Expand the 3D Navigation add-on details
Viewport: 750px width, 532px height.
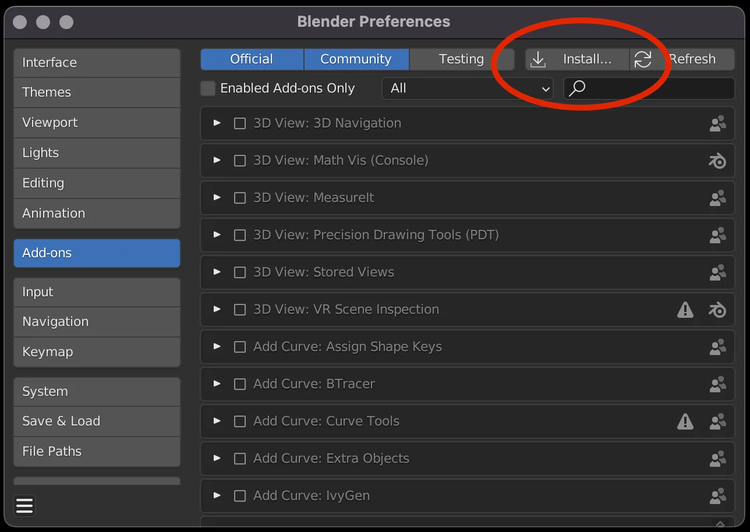[217, 123]
